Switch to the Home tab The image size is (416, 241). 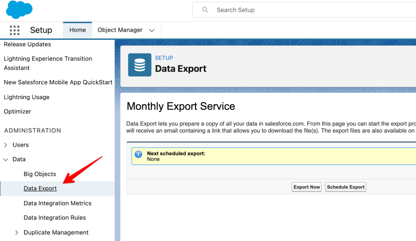point(77,30)
